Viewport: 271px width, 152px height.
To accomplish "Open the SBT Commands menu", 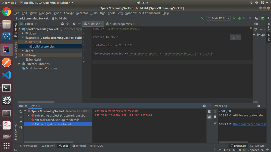I will [x=149, y=13].
